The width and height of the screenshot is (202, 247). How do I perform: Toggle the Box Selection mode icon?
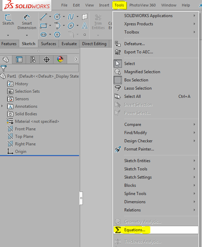(118, 80)
